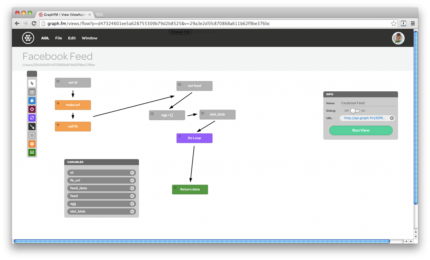
Task: Expand the id variable row arrow
Action: [x=132, y=173]
